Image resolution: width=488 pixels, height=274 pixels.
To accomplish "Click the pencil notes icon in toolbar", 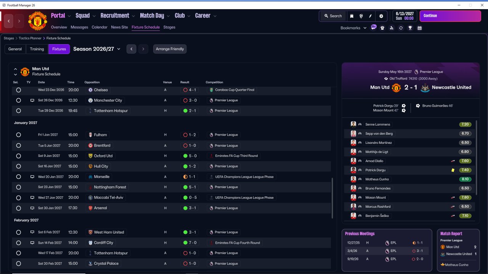I will 371,16.
